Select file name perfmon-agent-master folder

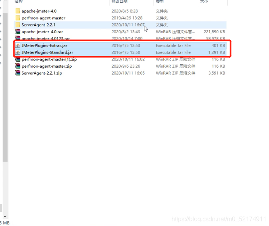43,18
